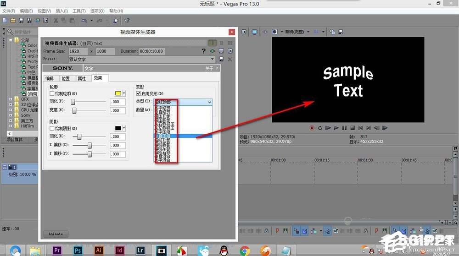Open the outline color dropdown arrow
Screen dimensions: 459x256
coord(124,93)
